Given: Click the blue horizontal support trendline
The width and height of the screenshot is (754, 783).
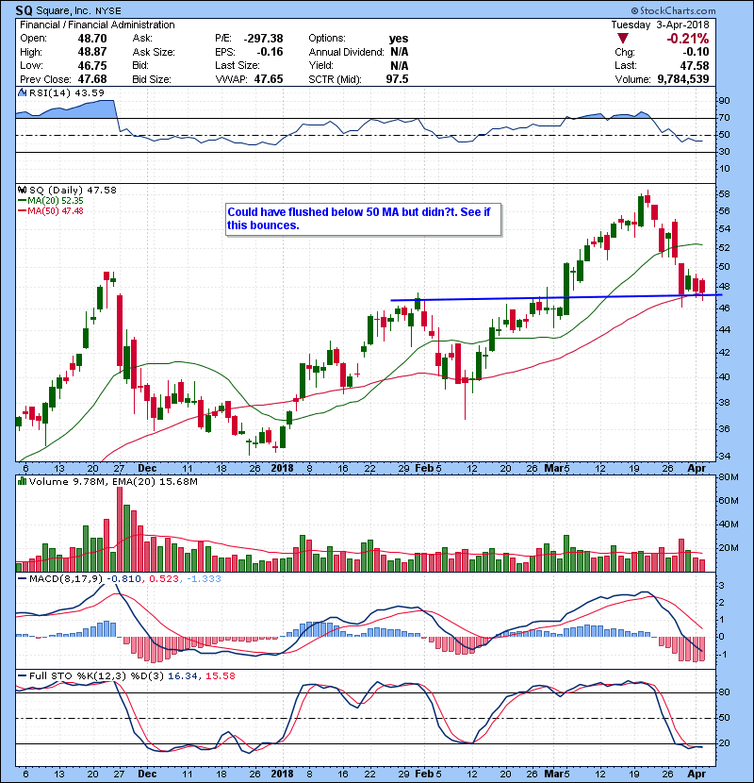Looking at the screenshot, I should [x=556, y=297].
